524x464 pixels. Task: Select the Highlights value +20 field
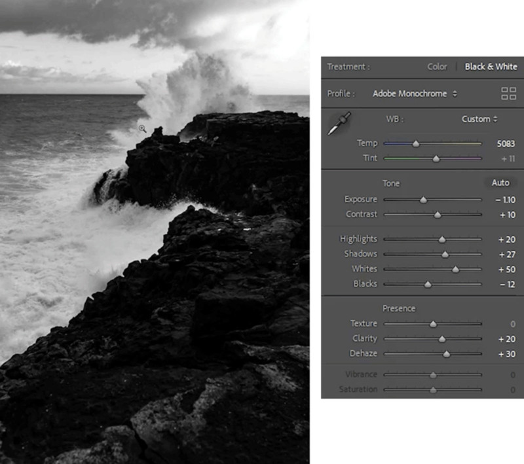point(506,240)
